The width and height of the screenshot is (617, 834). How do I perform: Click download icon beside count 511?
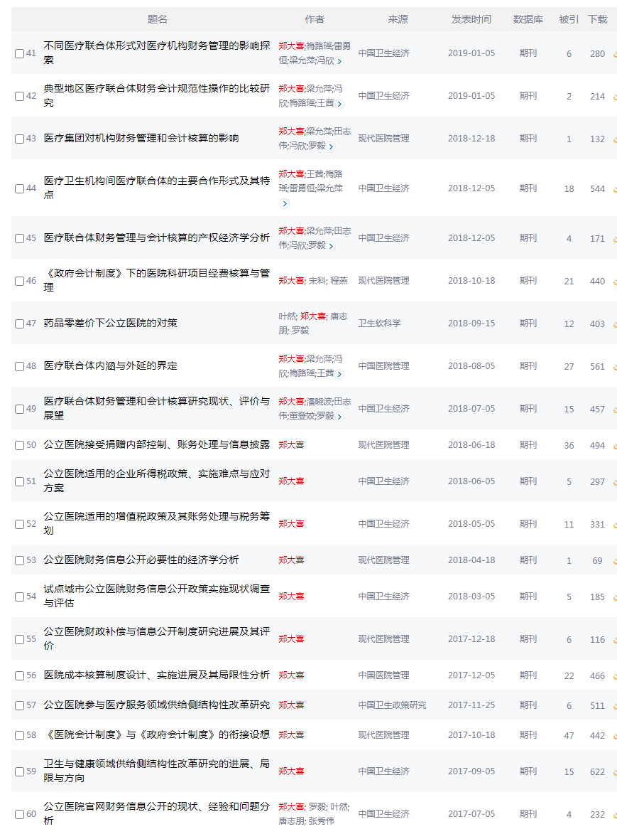click(x=615, y=705)
